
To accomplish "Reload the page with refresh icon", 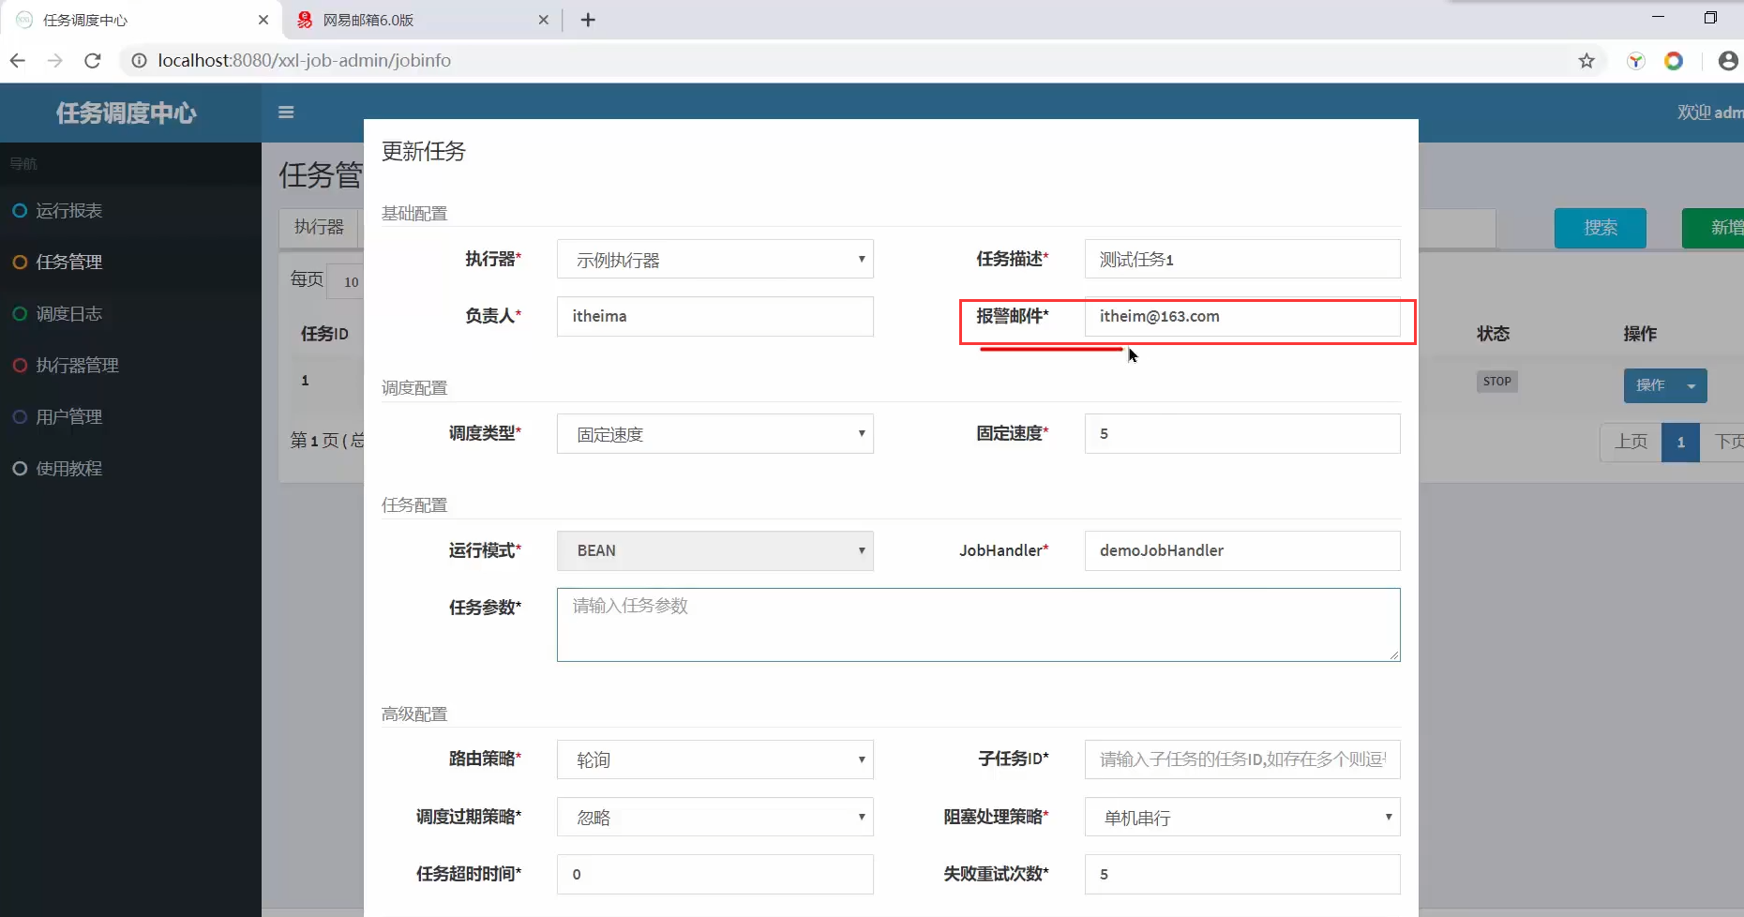I will (92, 61).
